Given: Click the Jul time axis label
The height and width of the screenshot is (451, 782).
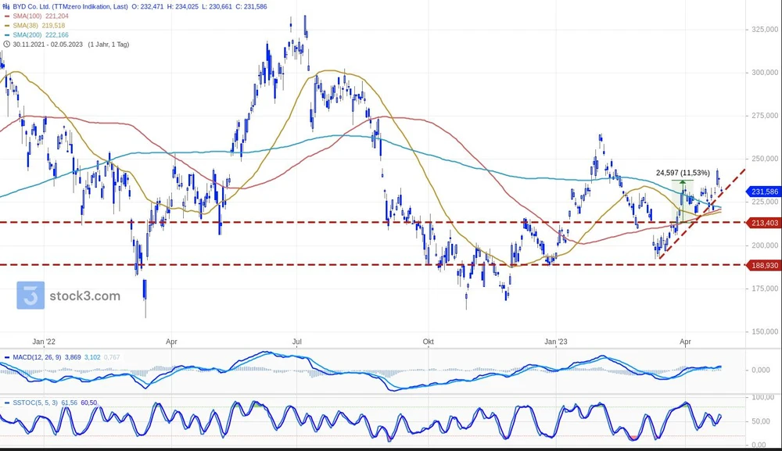Looking at the screenshot, I should (x=296, y=342).
